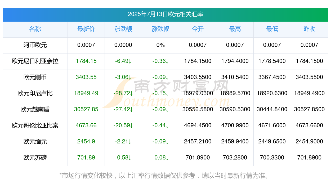This screenshot has width=331, height=184.
Task: Click latest price 30527.85
Action: click(86, 109)
